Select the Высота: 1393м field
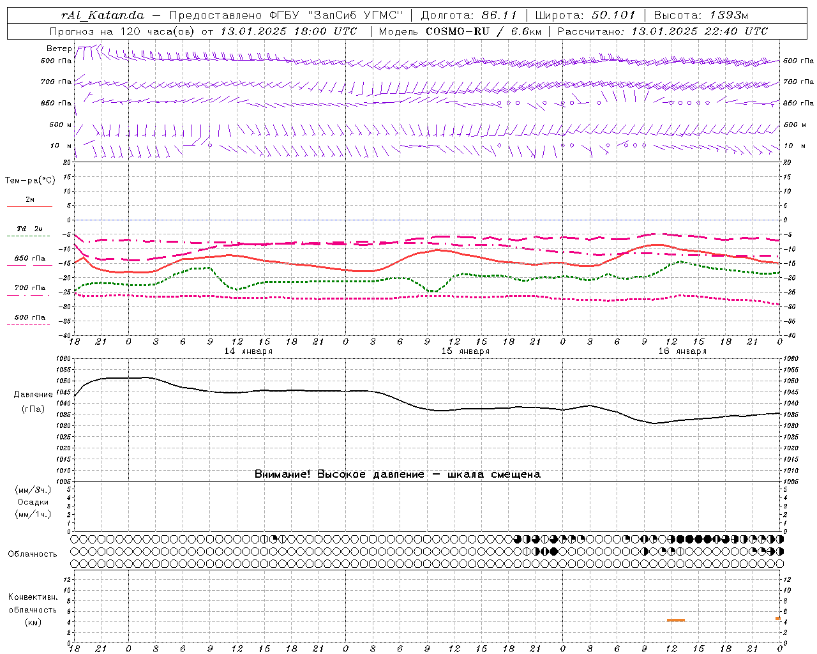Image resolution: width=817 pixels, height=654 pixels. pos(701,15)
